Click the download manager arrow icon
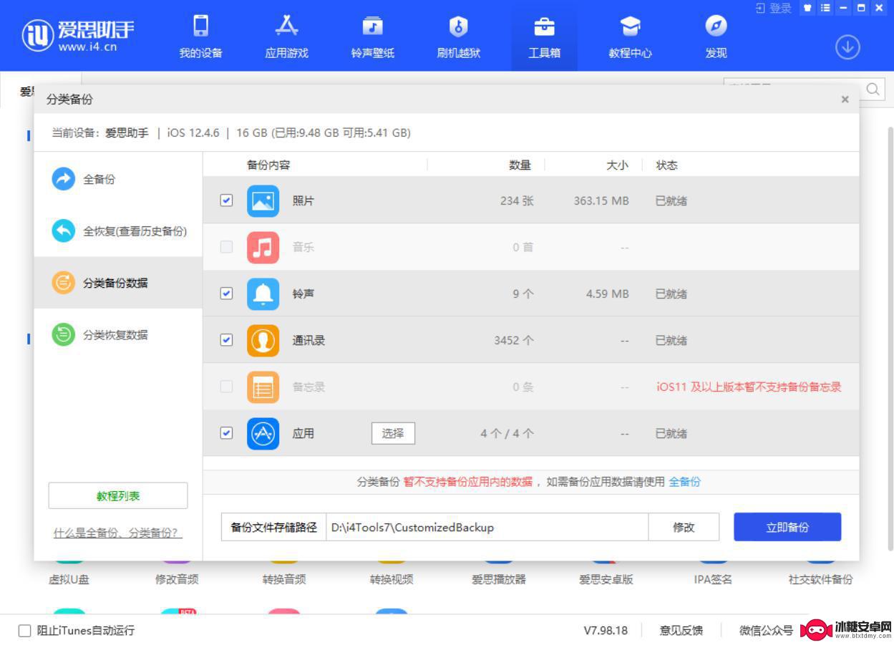Screen dimensions: 894x645 point(847,47)
